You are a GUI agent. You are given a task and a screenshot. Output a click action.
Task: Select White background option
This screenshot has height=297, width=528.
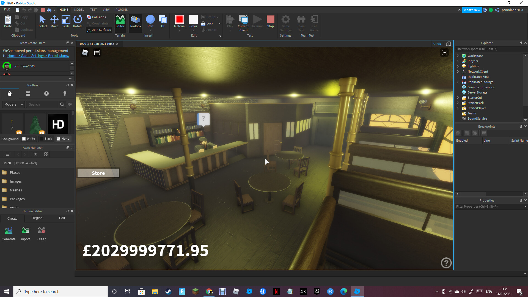29,139
